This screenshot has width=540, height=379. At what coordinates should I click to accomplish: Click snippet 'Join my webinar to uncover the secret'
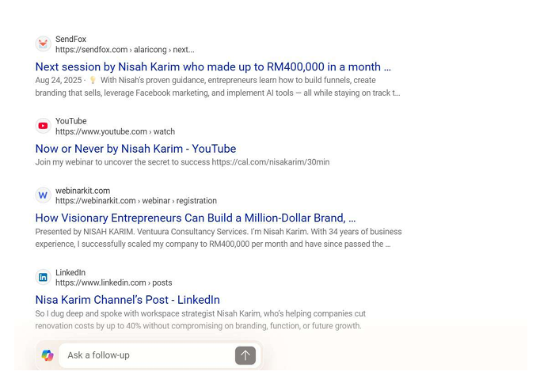[x=182, y=162]
